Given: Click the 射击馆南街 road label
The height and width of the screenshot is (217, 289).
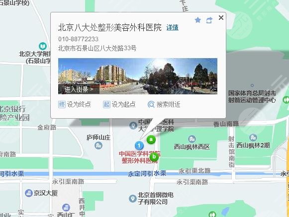Looking at the screenshot, I should (232, 151).
